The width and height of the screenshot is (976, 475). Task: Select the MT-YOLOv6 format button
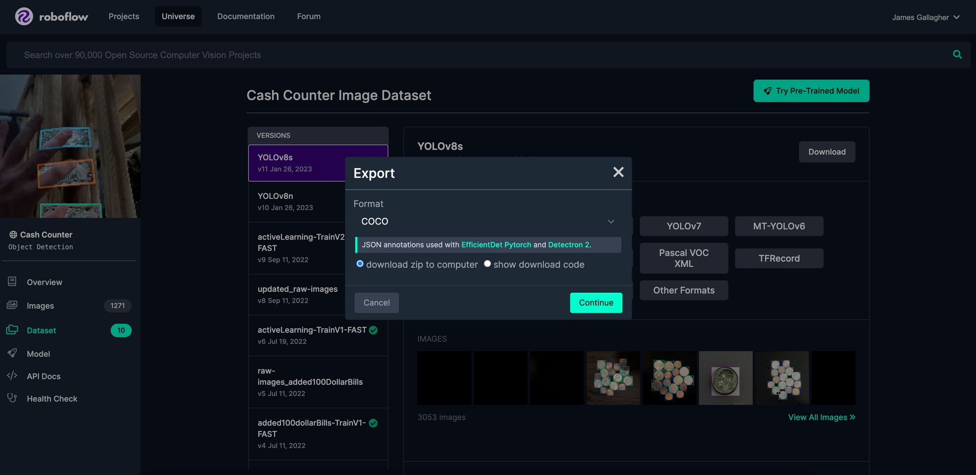779,226
